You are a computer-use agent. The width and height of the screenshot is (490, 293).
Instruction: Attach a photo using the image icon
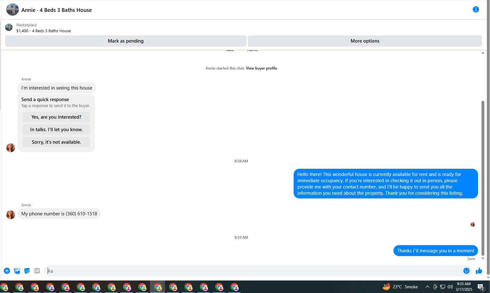click(17, 271)
